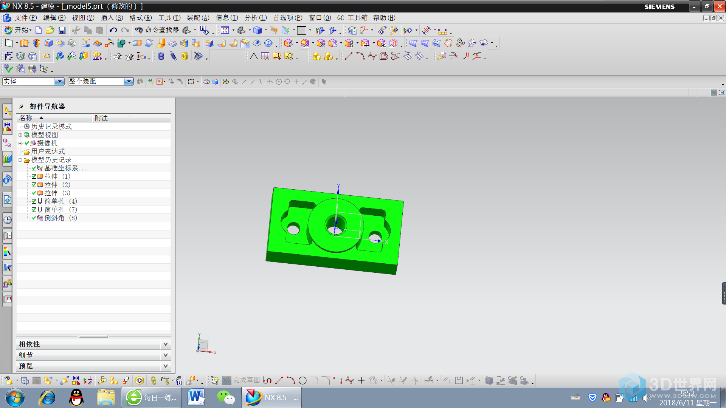Click the Measure distance ruler icon
This screenshot has height=408, width=726.
443,30
